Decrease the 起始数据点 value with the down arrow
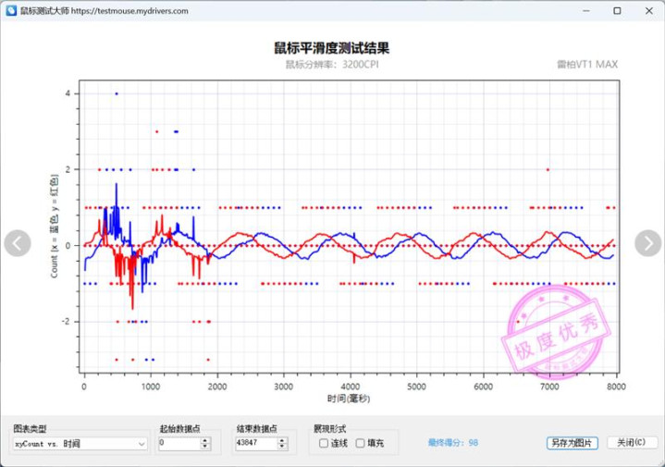665x467 pixels. (x=204, y=448)
